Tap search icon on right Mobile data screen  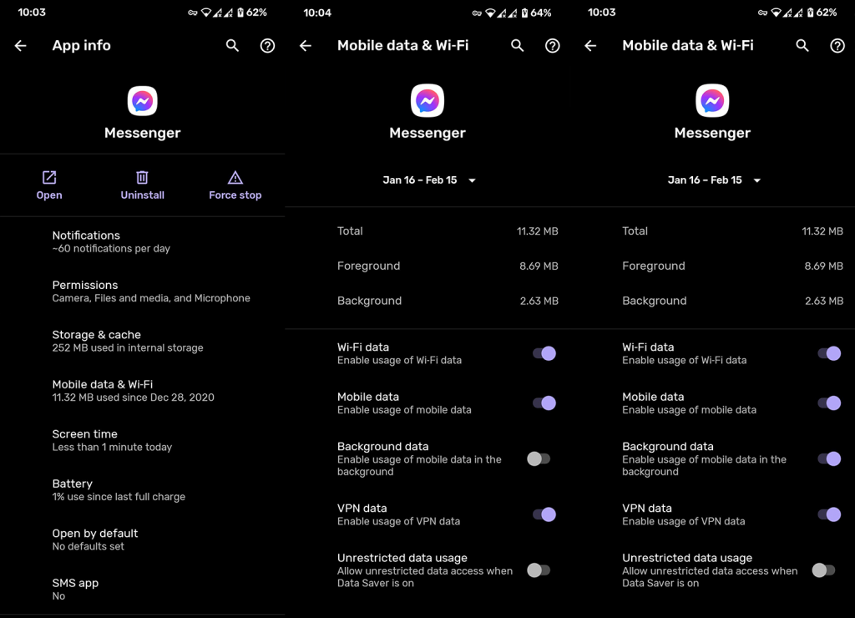(x=802, y=46)
